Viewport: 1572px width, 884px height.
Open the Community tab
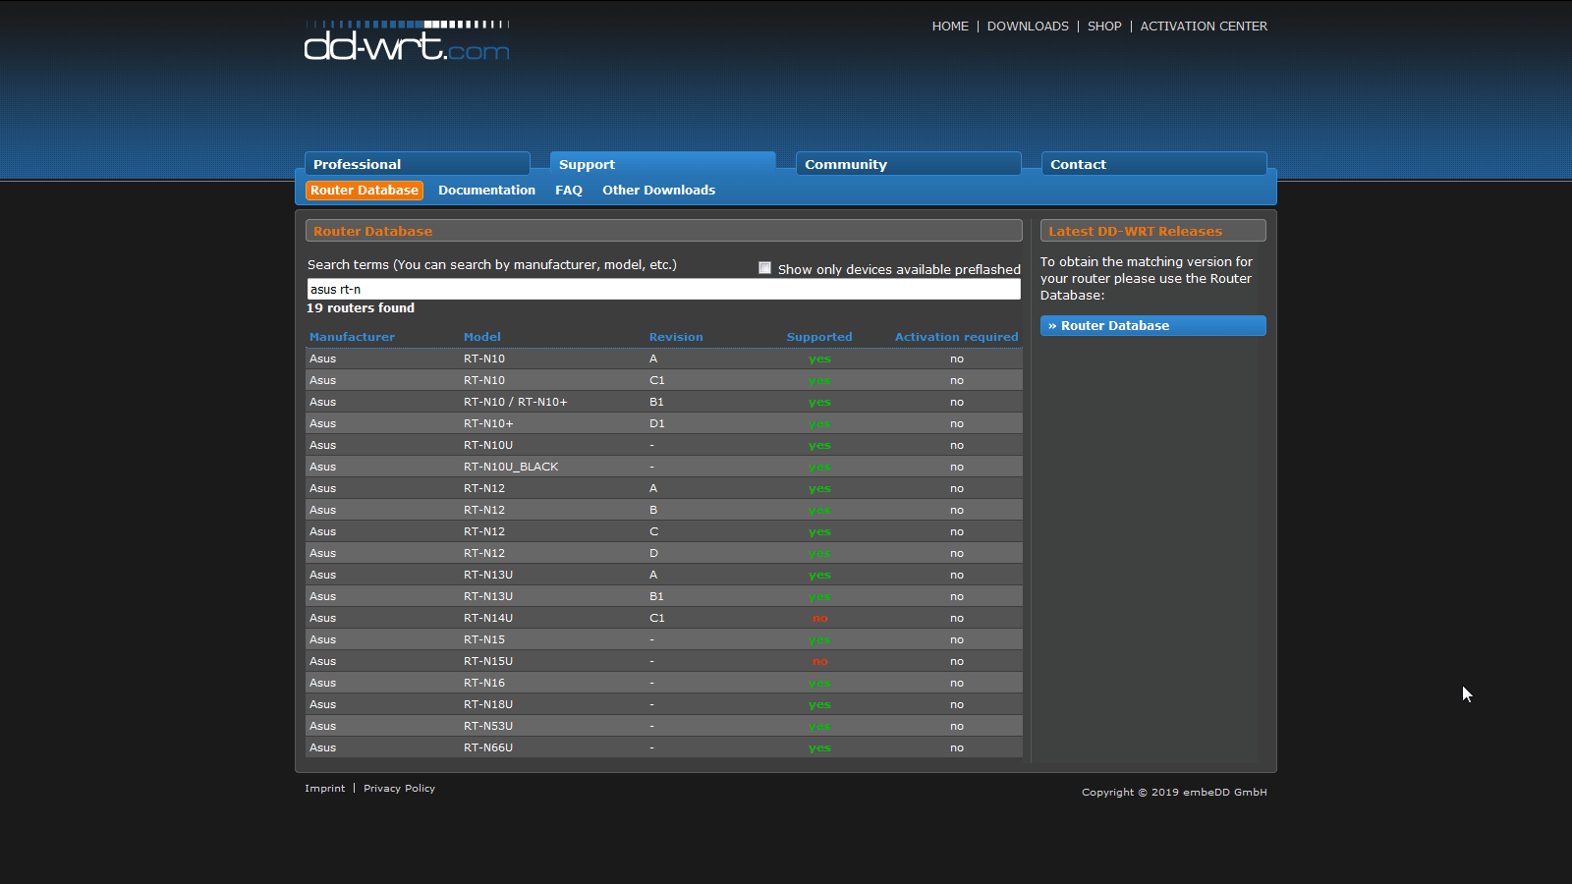coord(909,164)
